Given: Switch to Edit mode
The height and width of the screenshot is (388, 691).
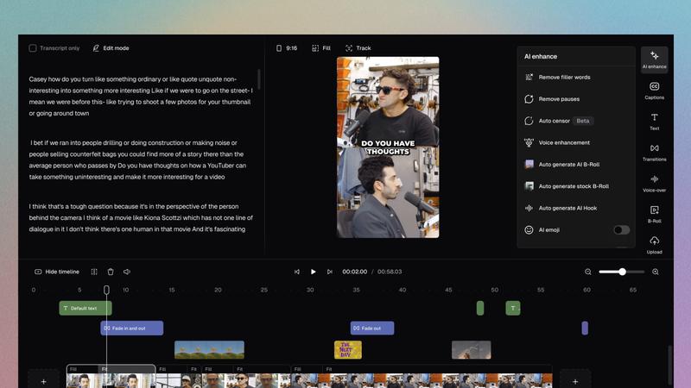Looking at the screenshot, I should coord(111,48).
